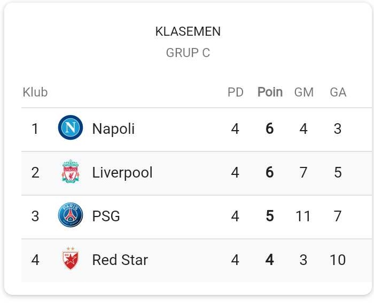Select the PSG team name
The height and width of the screenshot is (305, 374).
coord(106,216)
